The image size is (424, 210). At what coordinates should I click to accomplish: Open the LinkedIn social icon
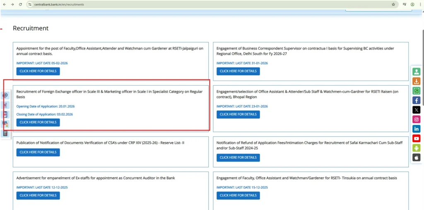pos(416,129)
